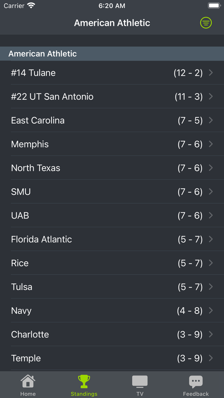Tap the Temple row record text
The width and height of the screenshot is (224, 398).
pyautogui.click(x=190, y=358)
